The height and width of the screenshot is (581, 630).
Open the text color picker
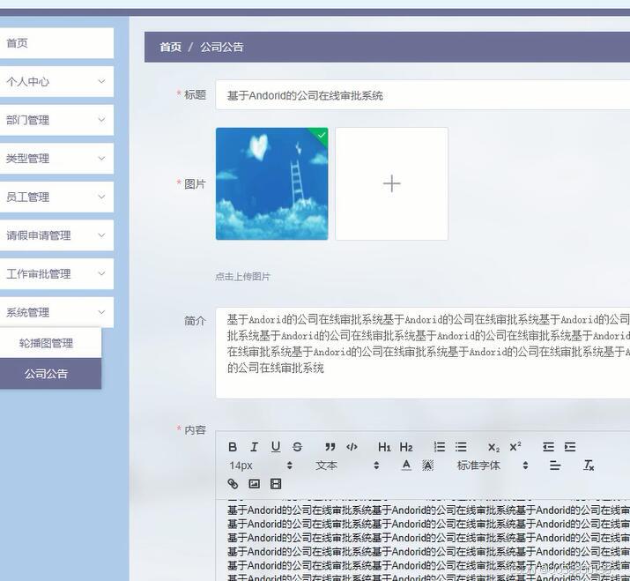pos(406,466)
